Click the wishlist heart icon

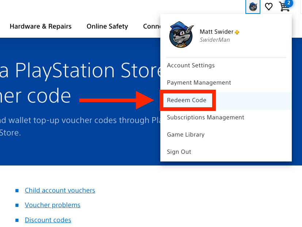point(269,7)
